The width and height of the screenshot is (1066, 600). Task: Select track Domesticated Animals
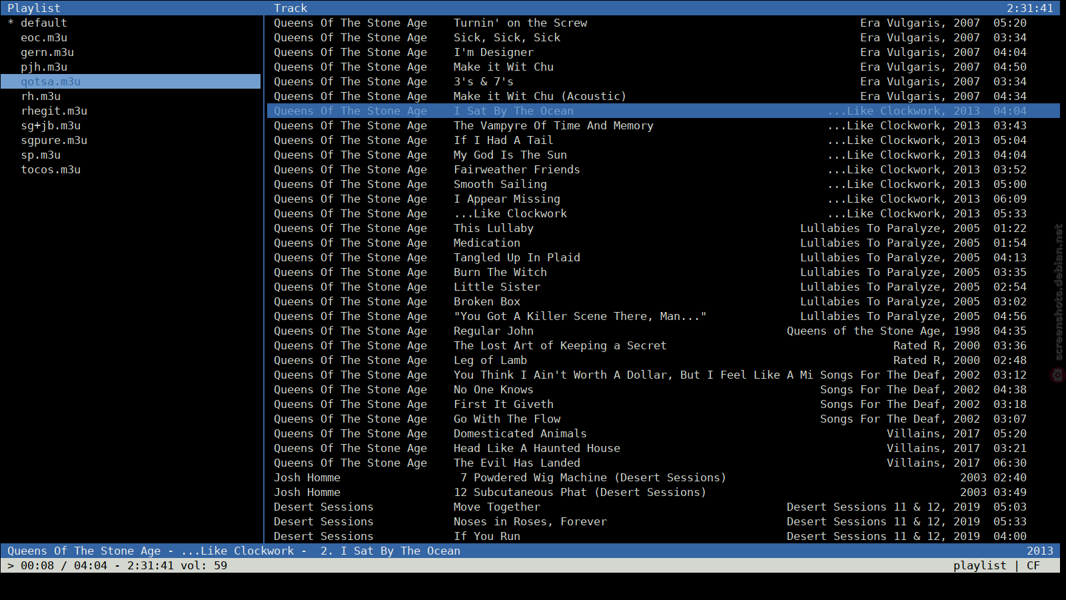[x=664, y=433]
